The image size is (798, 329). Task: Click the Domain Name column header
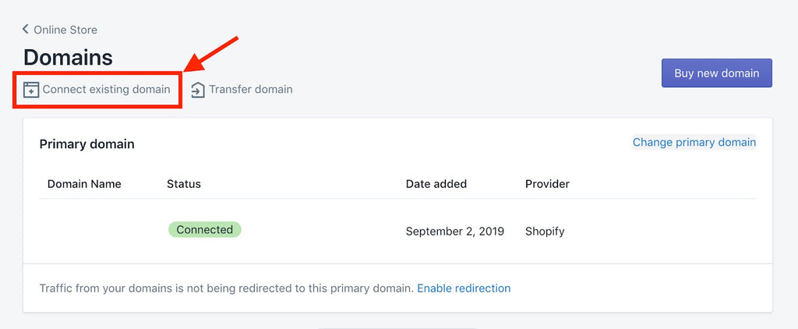pyautogui.click(x=84, y=184)
